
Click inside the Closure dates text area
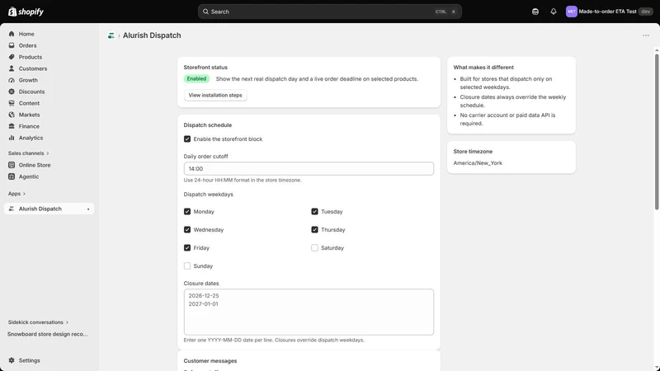[309, 312]
